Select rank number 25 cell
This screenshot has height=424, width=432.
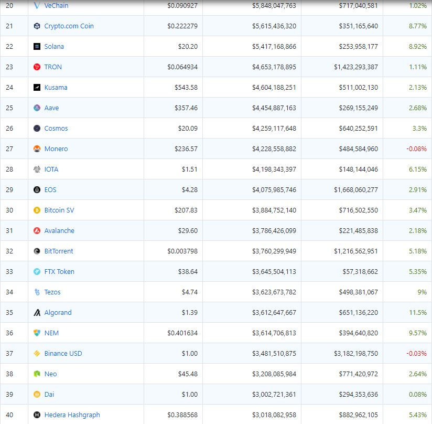coord(9,108)
